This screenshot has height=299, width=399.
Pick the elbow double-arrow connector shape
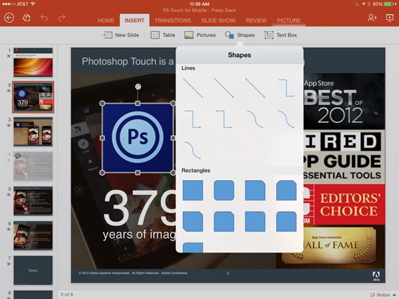224,119
